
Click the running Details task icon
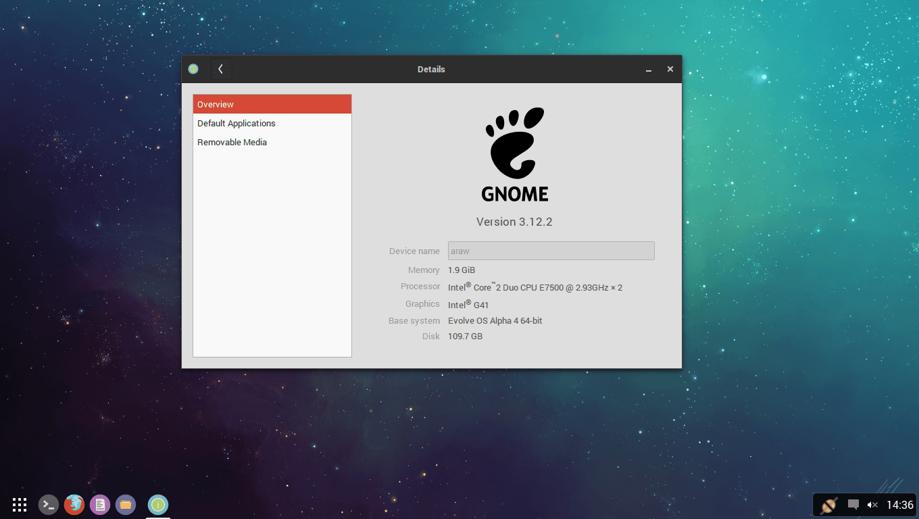coord(158,504)
